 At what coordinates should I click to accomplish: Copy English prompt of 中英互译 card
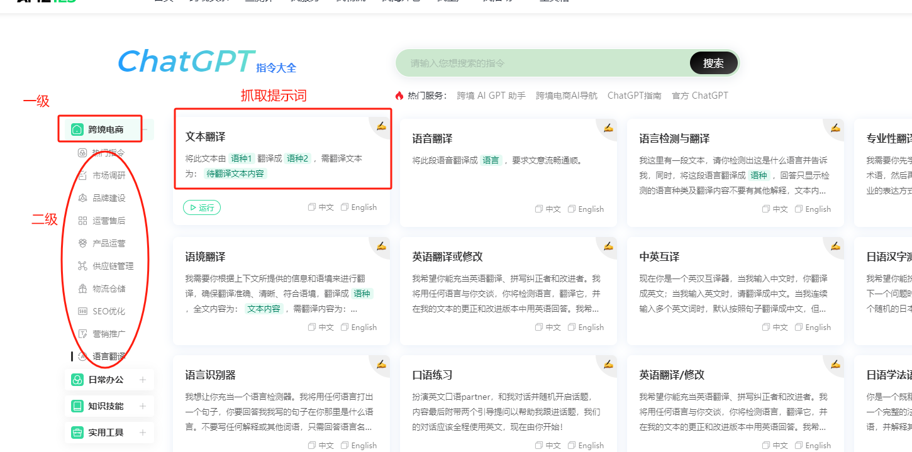[x=813, y=328]
